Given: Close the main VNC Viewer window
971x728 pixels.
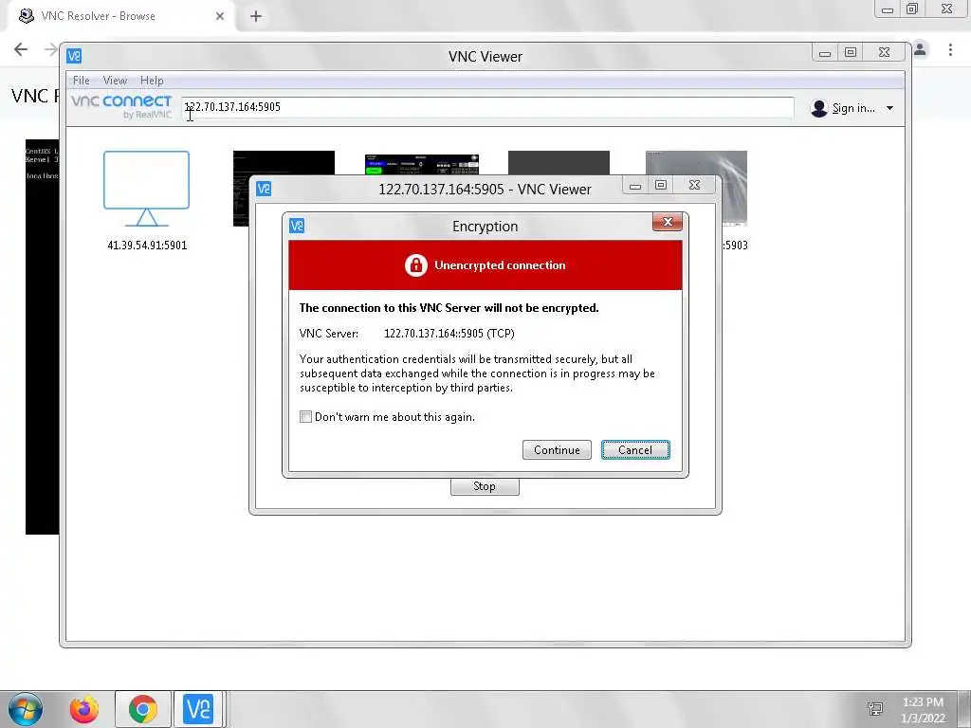Looking at the screenshot, I should (885, 53).
